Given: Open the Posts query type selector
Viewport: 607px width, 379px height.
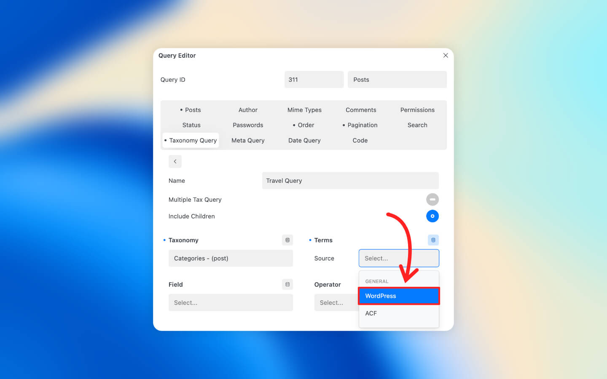Looking at the screenshot, I should click(x=397, y=80).
